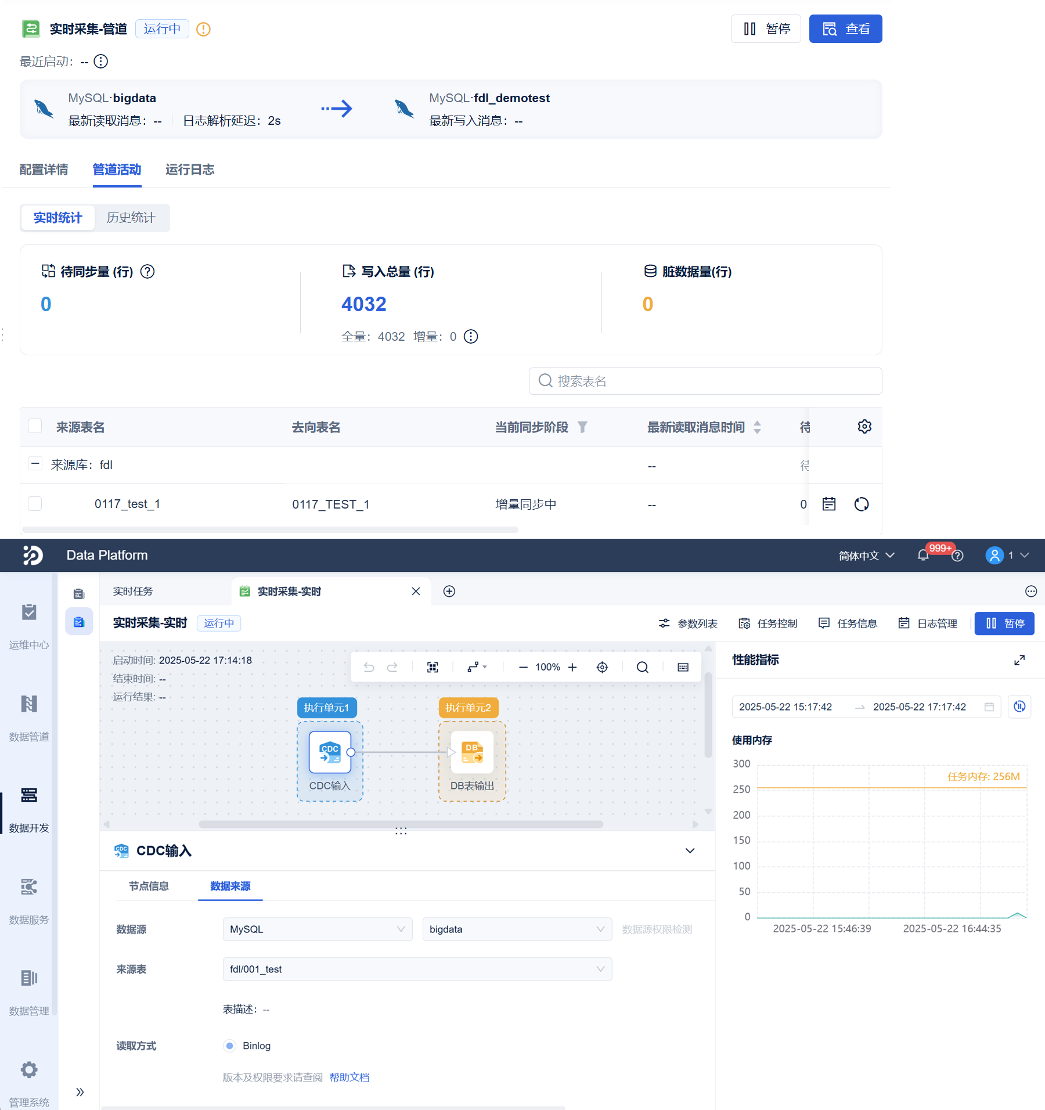Open user account dropdown in header
Screen dimensions: 1045x1110
pos(1007,556)
